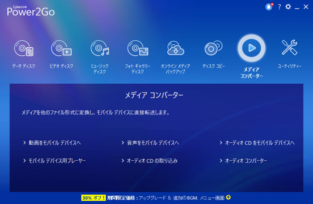Click the chevron beside モバイル デバイス用プレーヤー
This screenshot has height=204, width=313.
tap(25, 160)
